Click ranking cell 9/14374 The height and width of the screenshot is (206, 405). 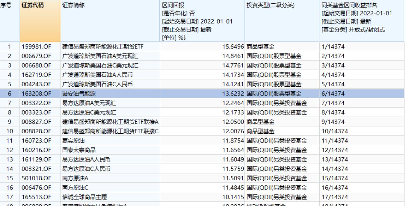(x=333, y=122)
